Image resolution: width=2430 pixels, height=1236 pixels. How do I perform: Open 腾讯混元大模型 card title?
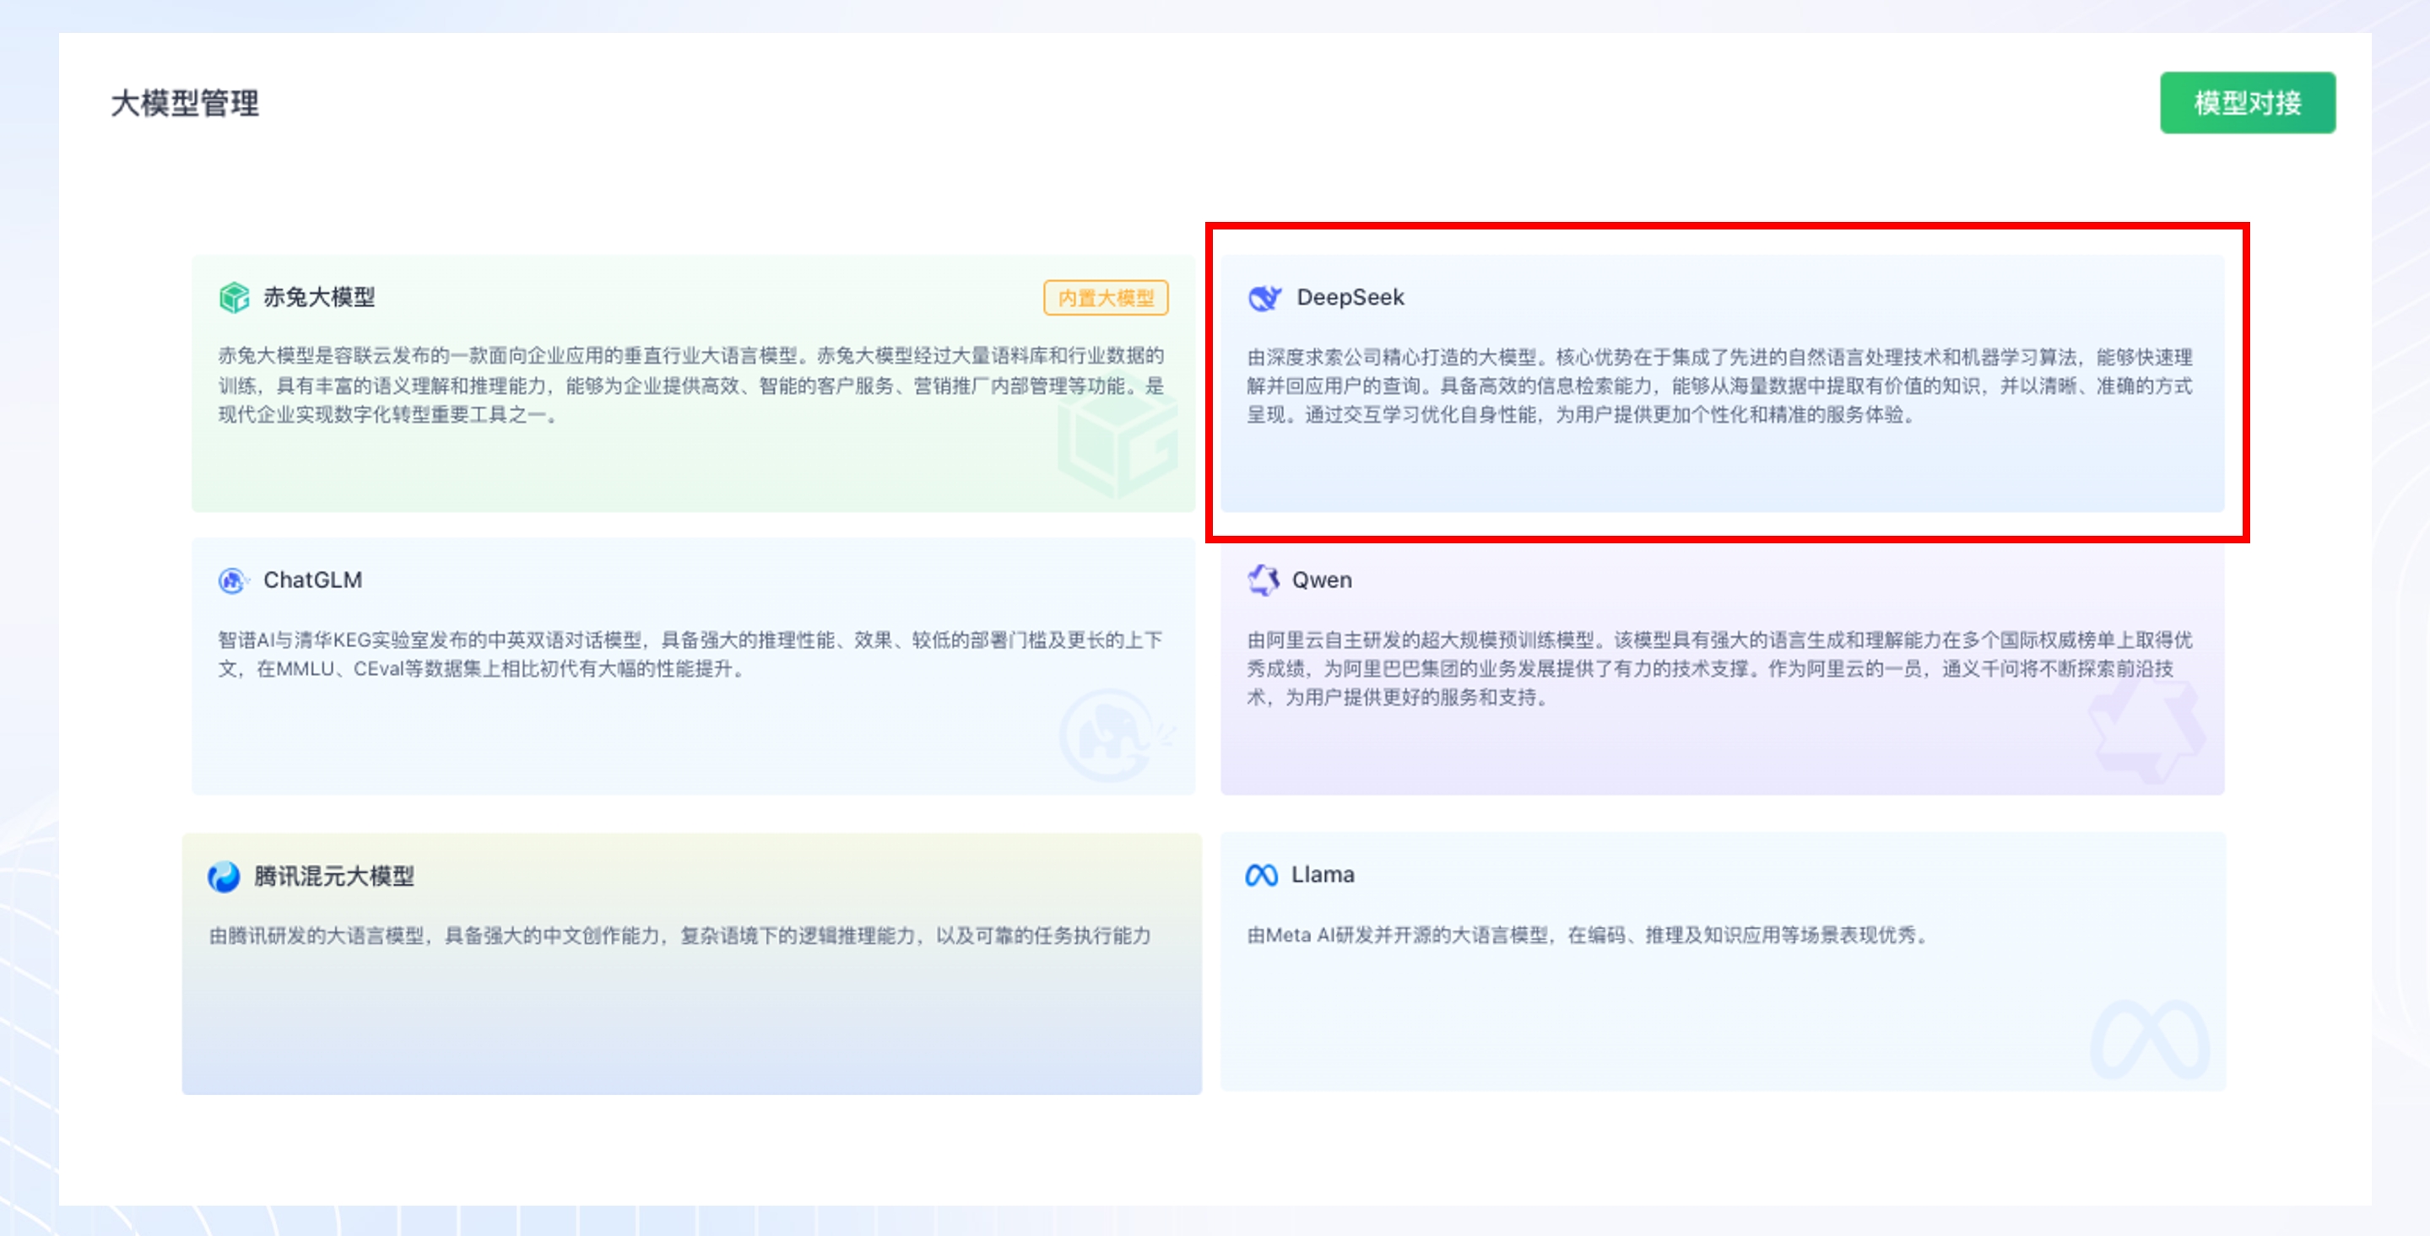tap(334, 876)
